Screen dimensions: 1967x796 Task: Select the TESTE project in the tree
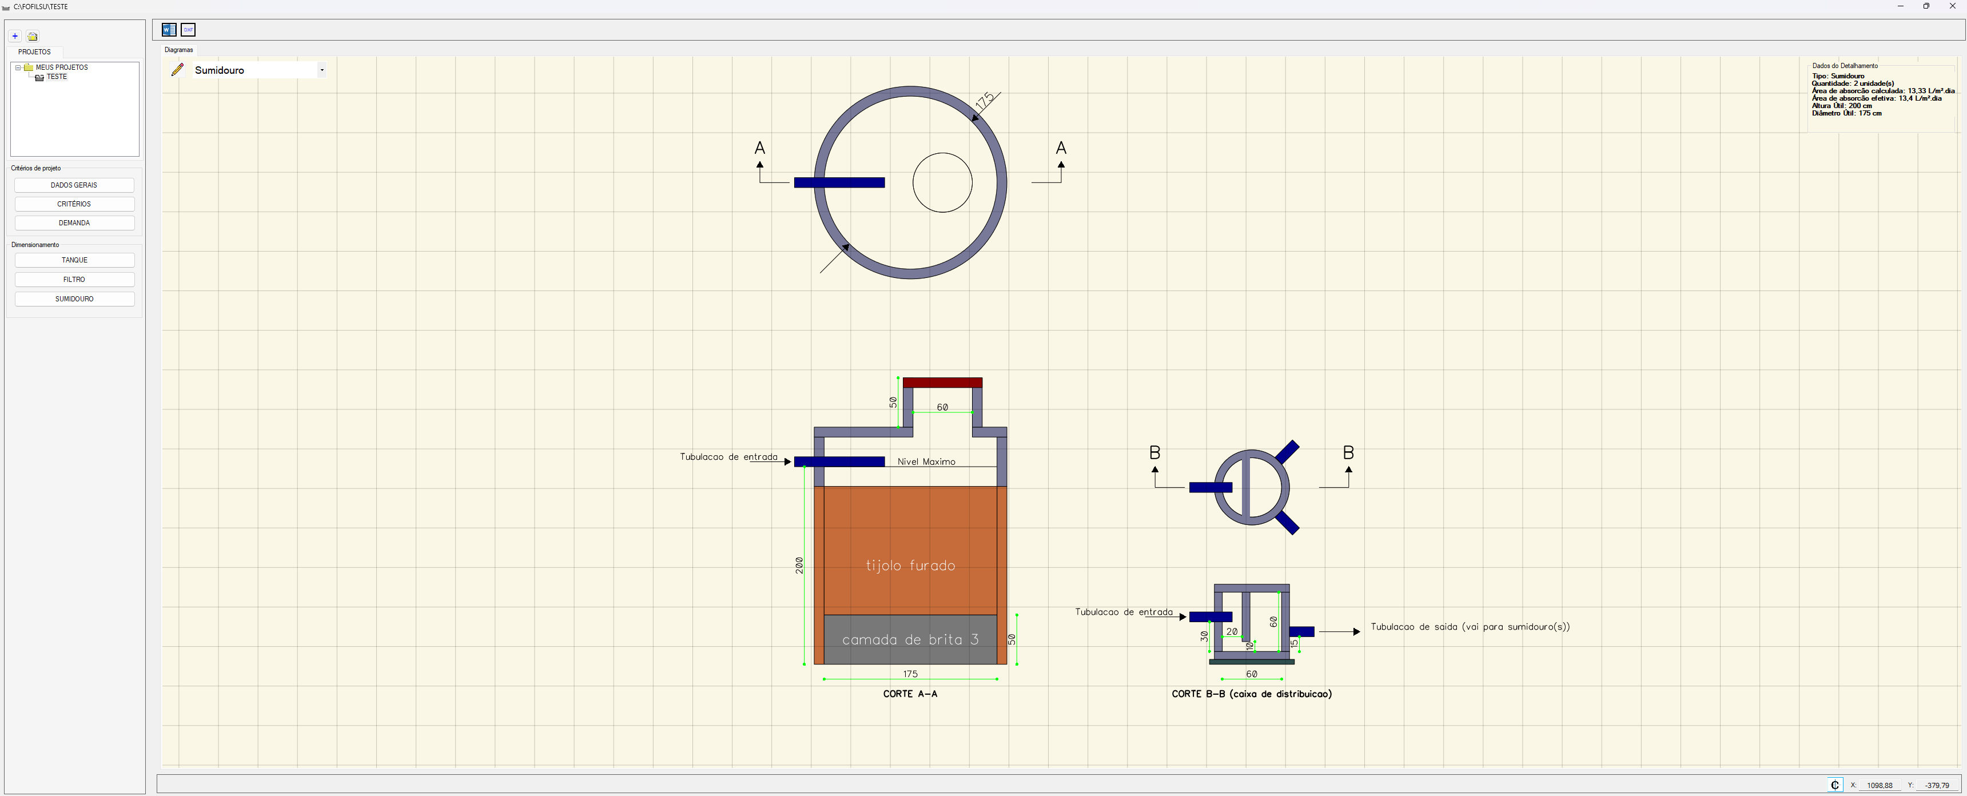click(x=57, y=77)
